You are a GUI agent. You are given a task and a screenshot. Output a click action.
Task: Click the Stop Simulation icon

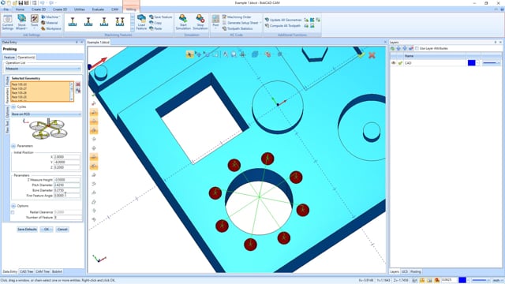pyautogui.click(x=200, y=22)
